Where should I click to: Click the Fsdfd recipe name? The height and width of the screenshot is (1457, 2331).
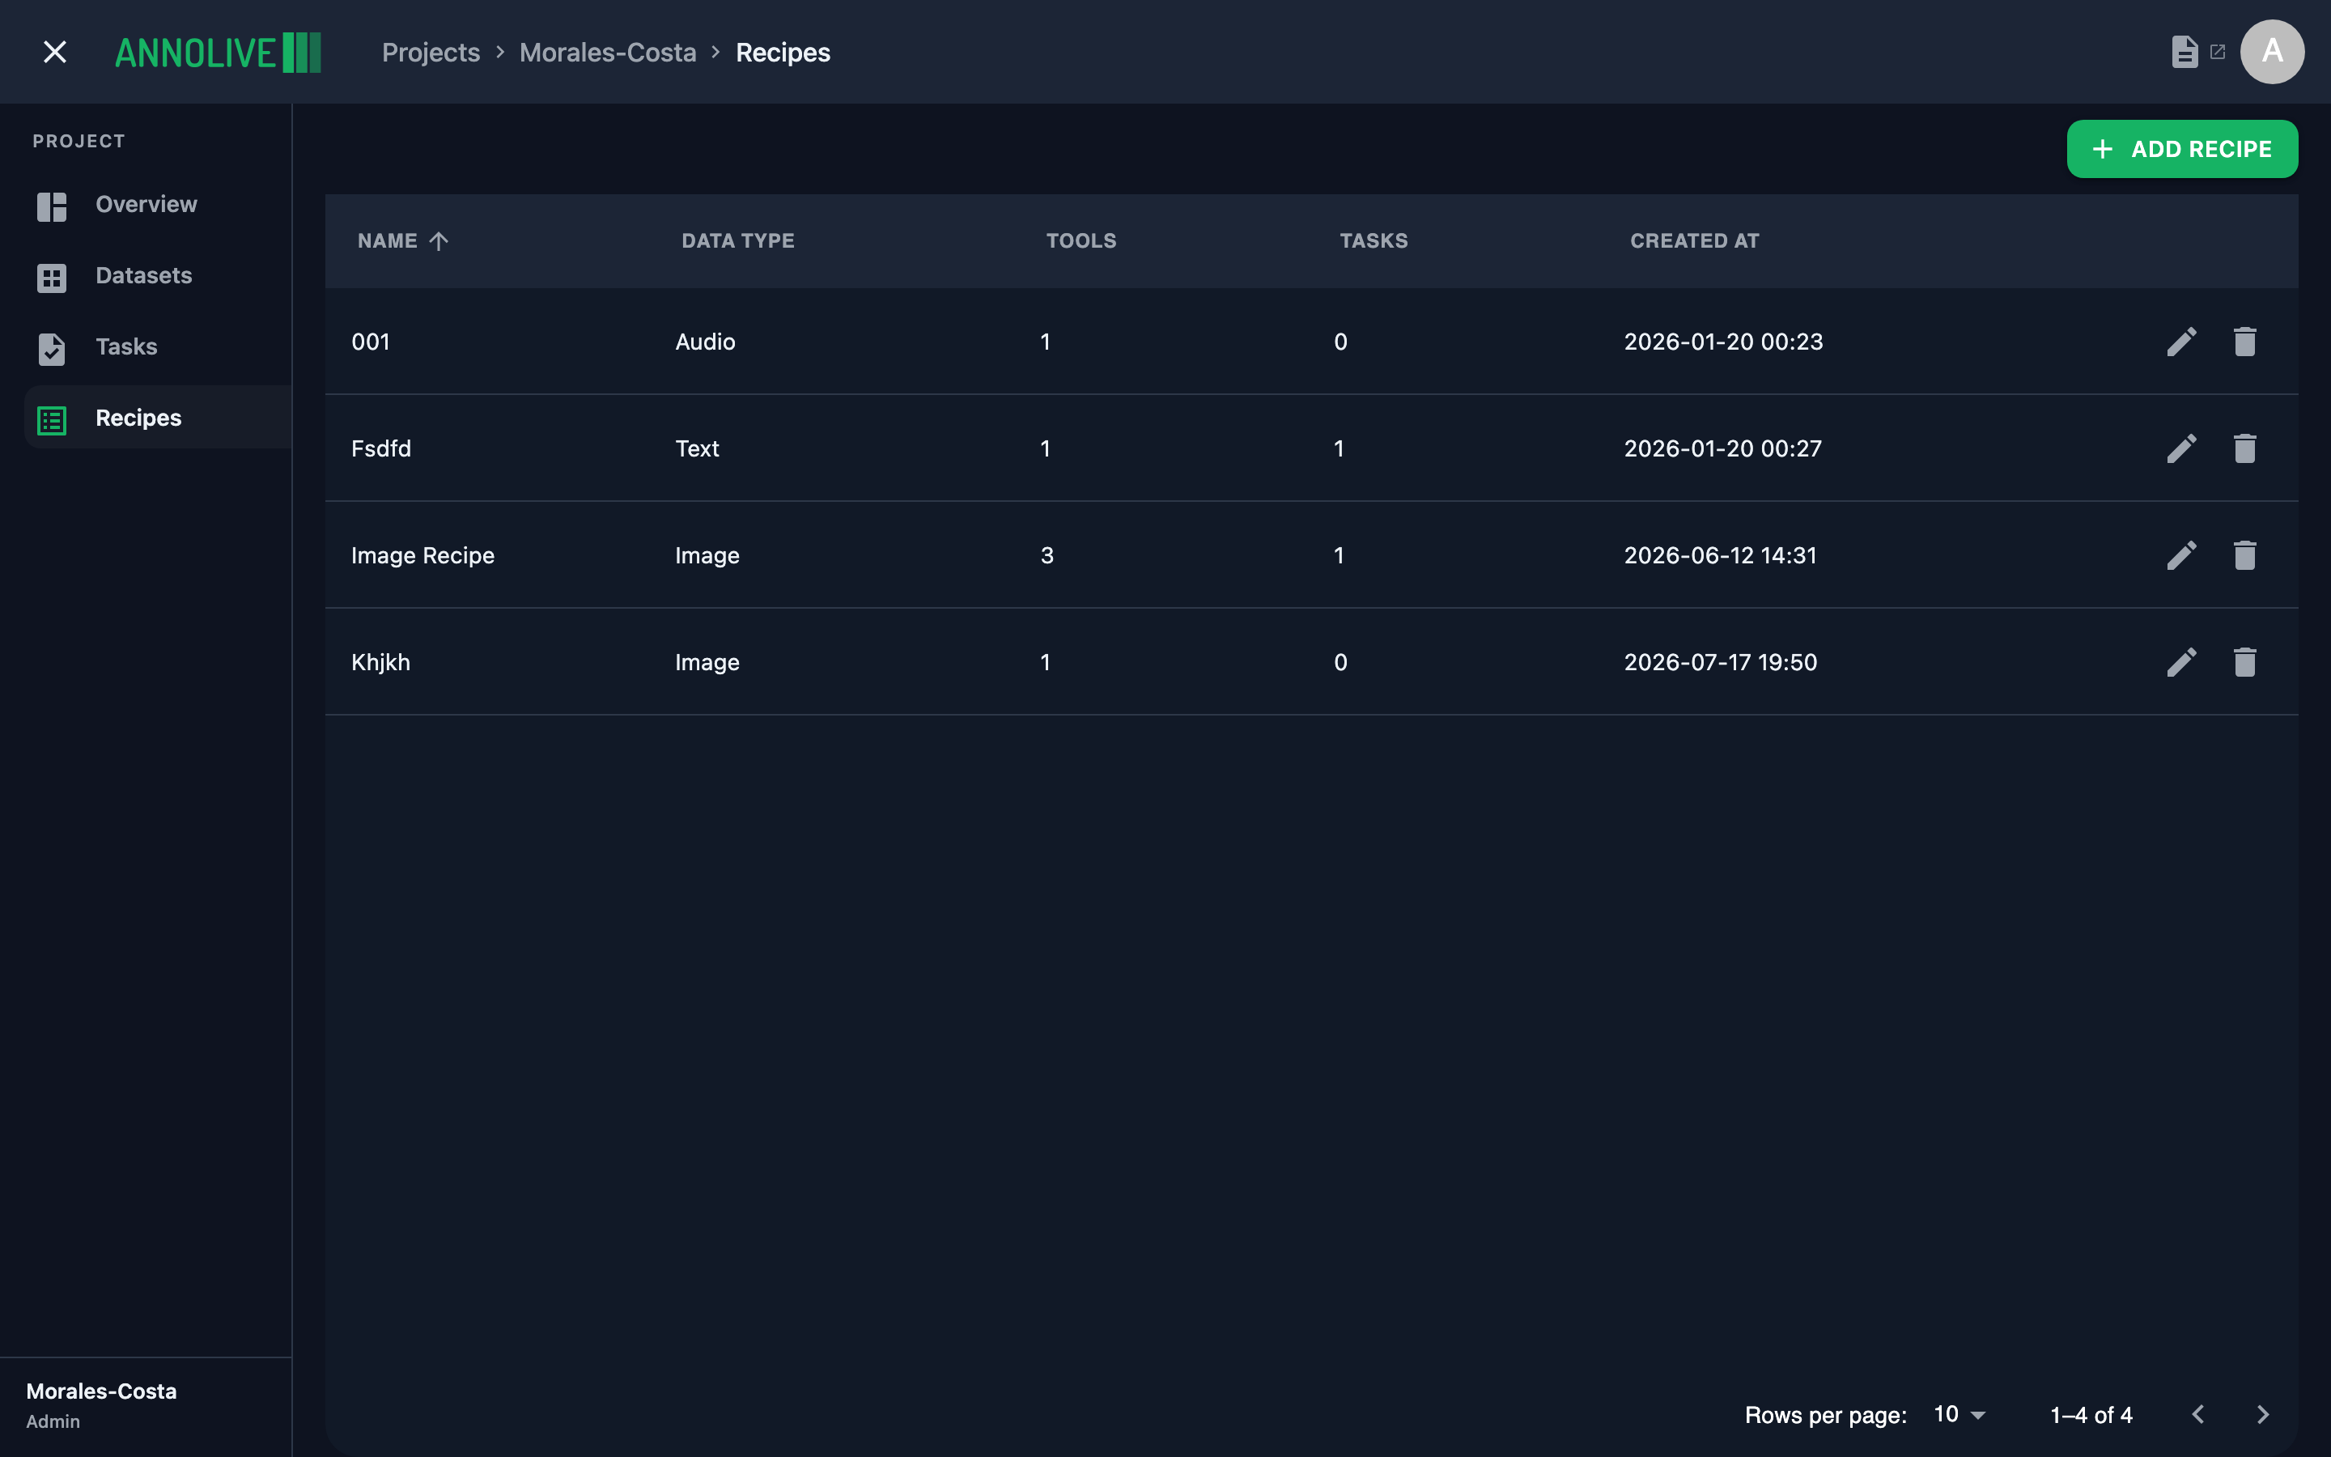coord(381,448)
